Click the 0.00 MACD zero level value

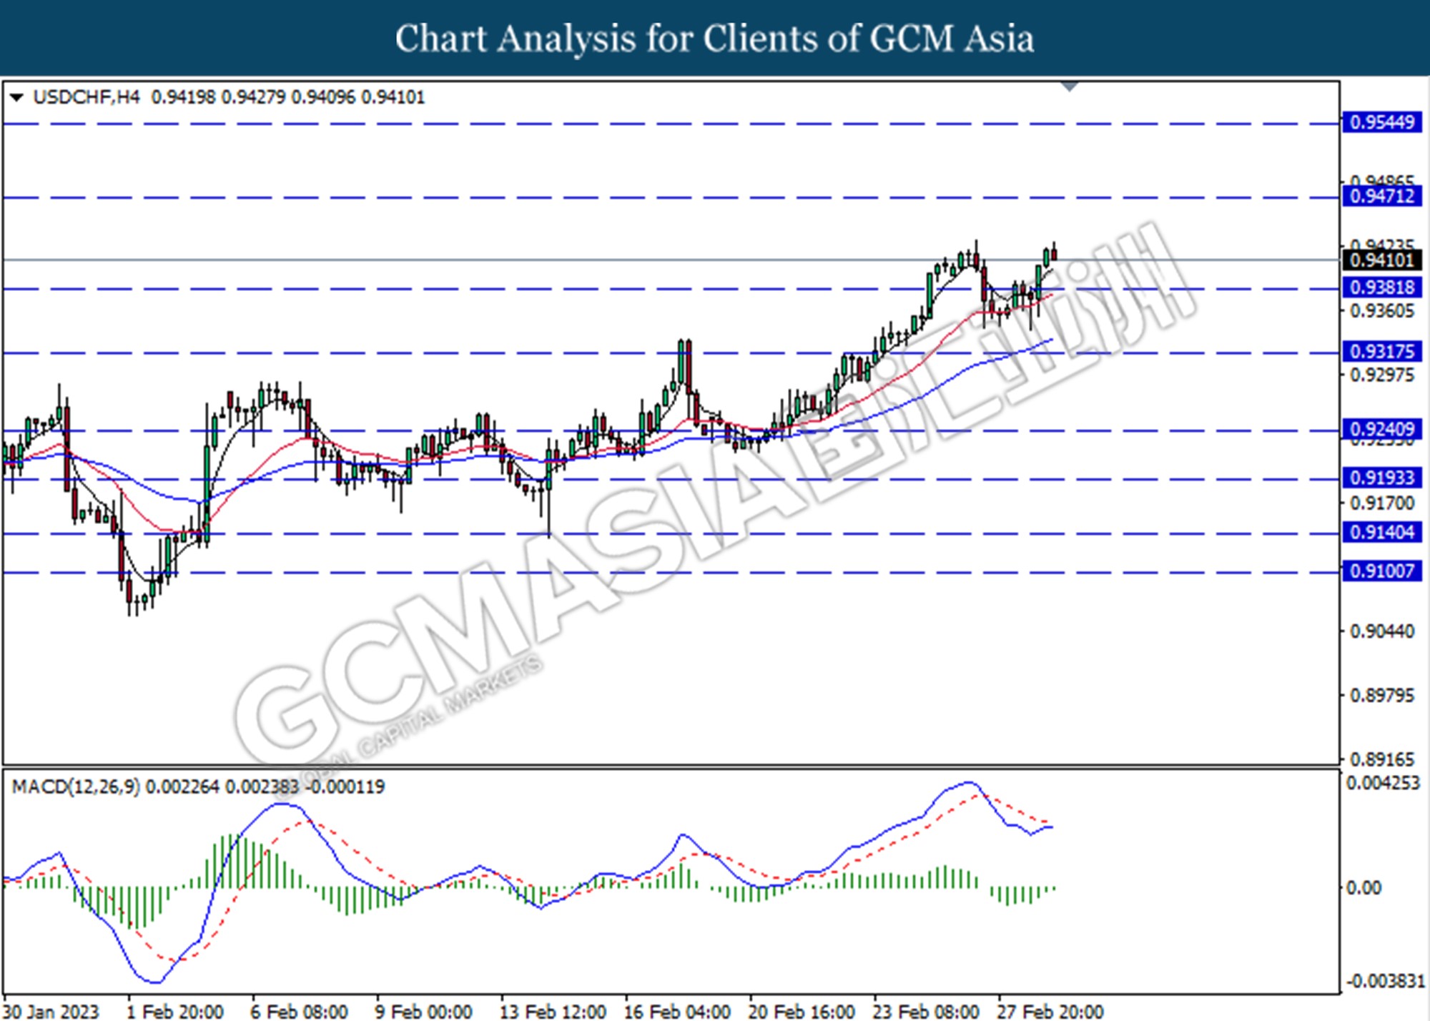pos(1364,888)
